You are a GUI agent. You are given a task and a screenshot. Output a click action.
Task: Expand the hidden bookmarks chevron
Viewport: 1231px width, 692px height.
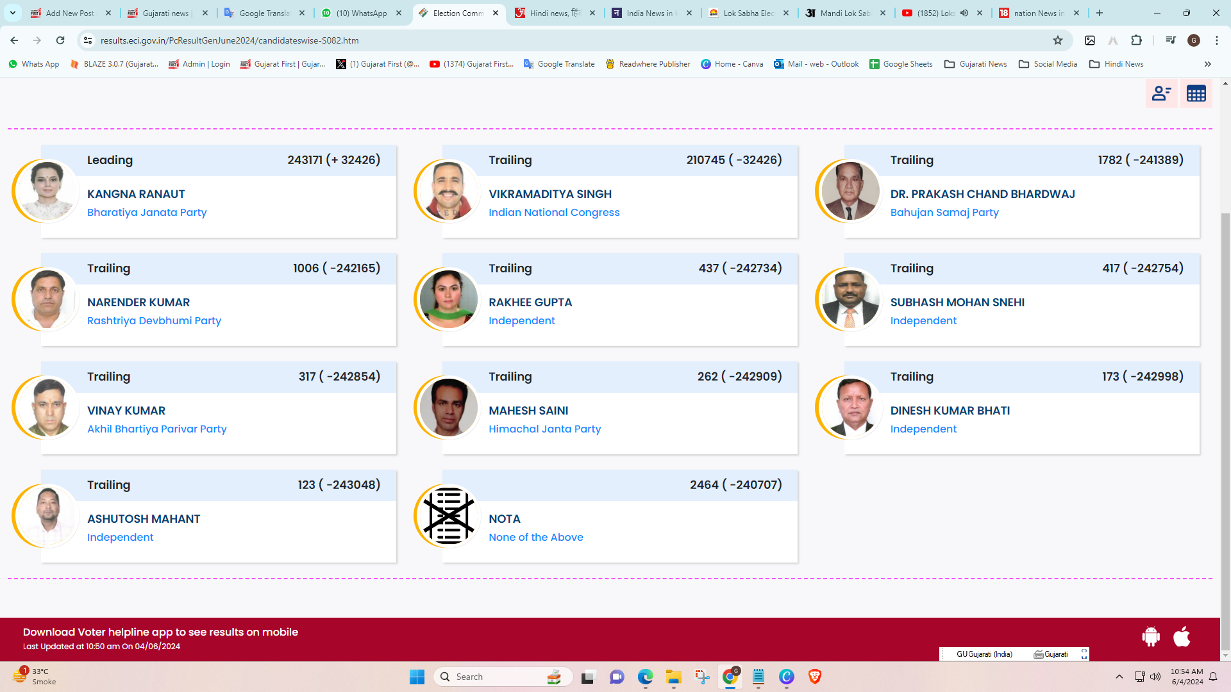pyautogui.click(x=1208, y=64)
